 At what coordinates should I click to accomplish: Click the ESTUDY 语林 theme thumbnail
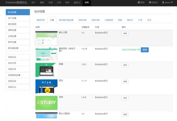click(x=46, y=103)
